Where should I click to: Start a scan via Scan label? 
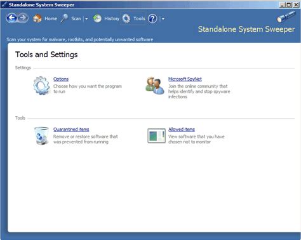point(76,18)
